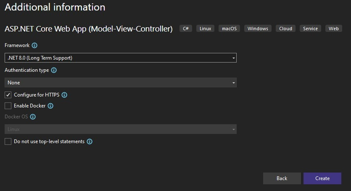The image size is (351, 191).
Task: Click the Docker OS info icon
Action: [33, 117]
